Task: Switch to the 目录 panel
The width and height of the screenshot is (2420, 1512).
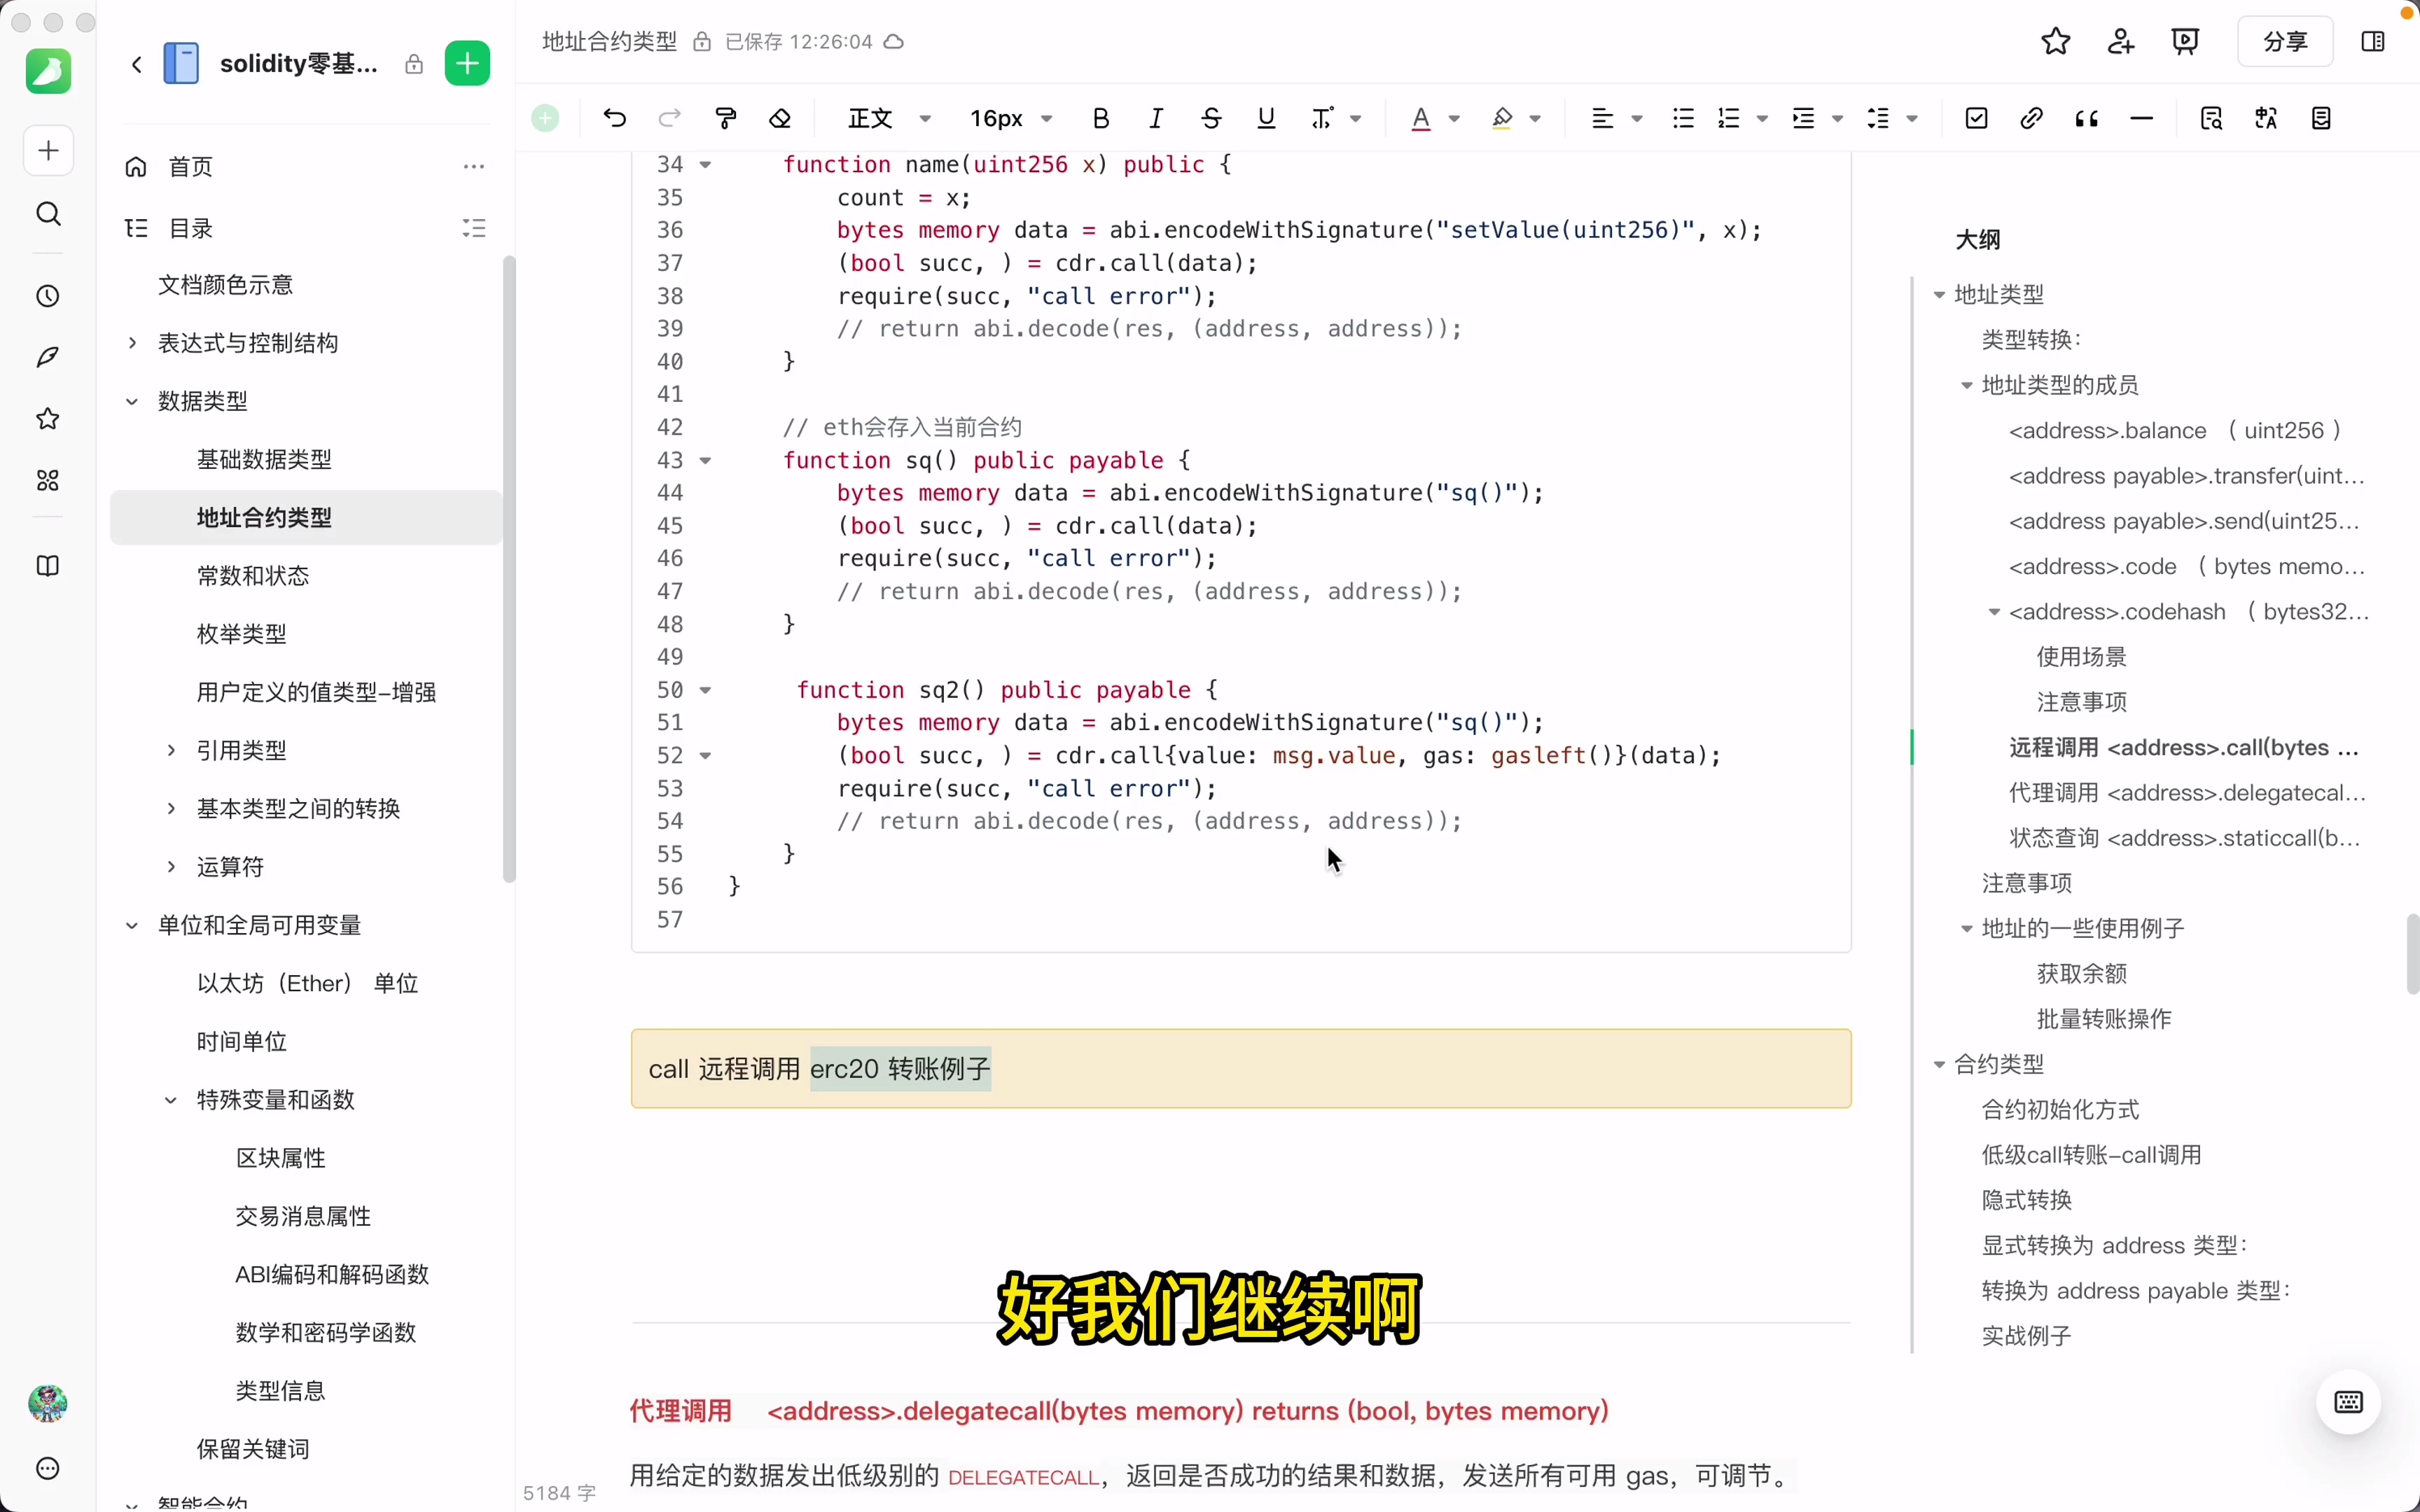Action: (190, 227)
